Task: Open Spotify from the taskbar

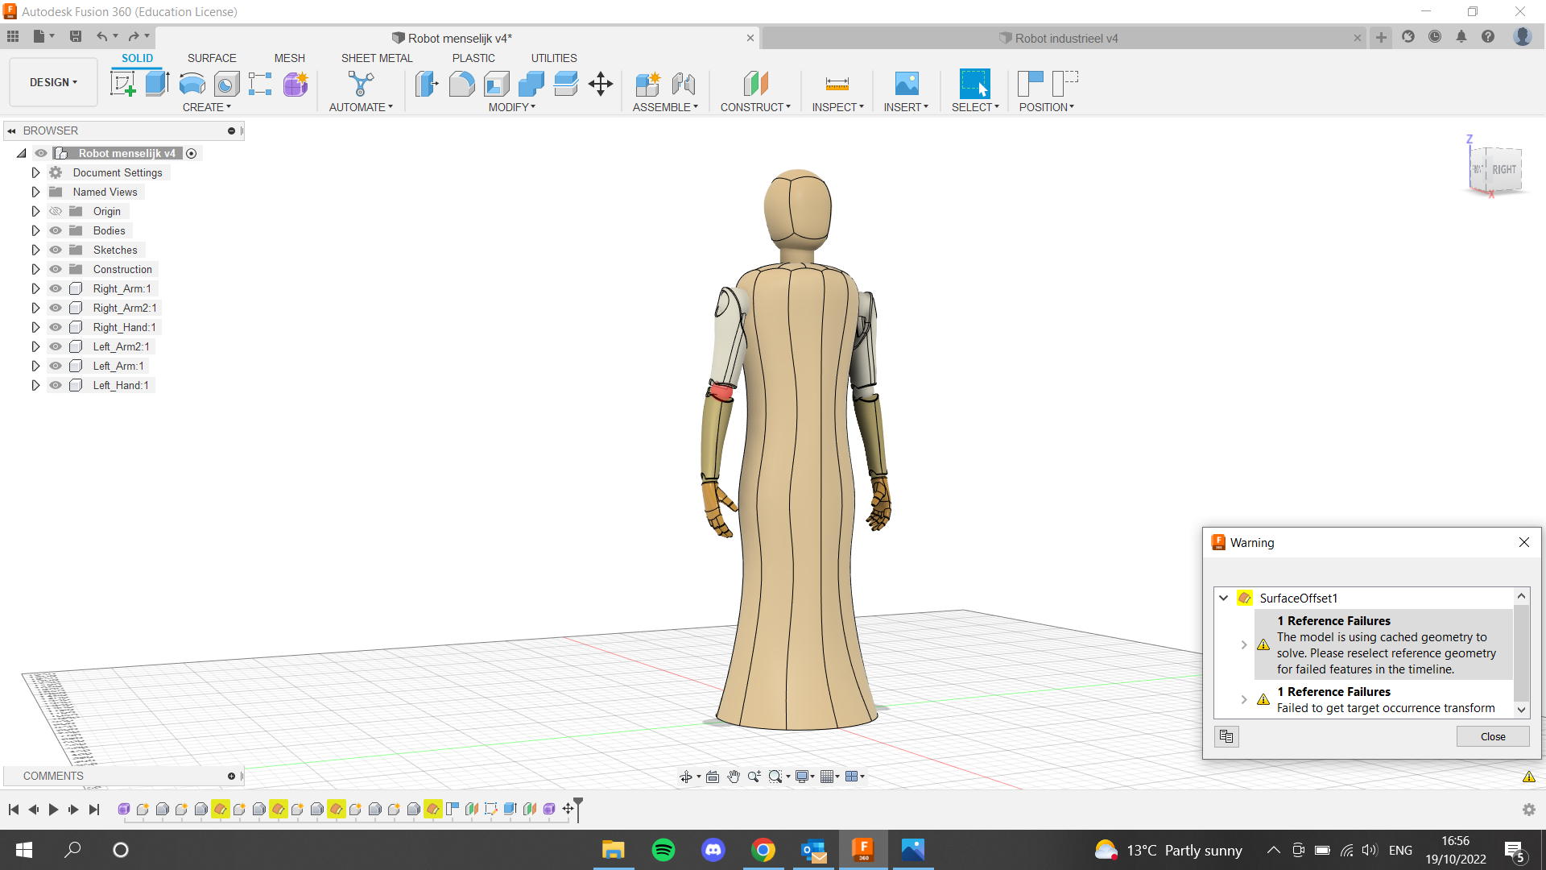Action: 663,850
